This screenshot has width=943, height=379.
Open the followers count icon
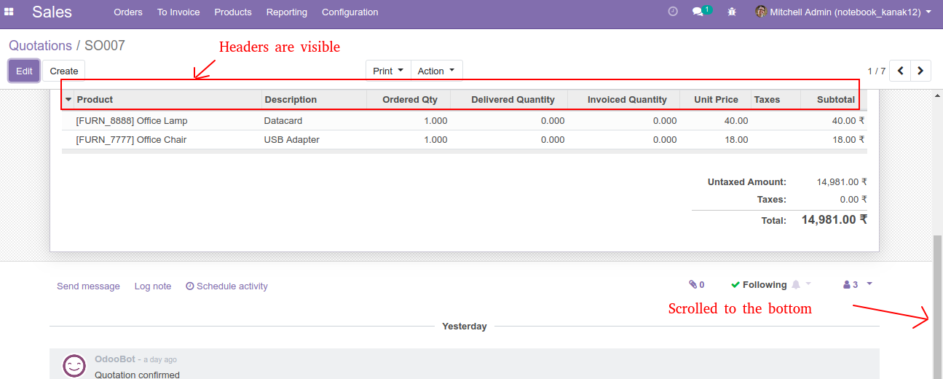851,285
